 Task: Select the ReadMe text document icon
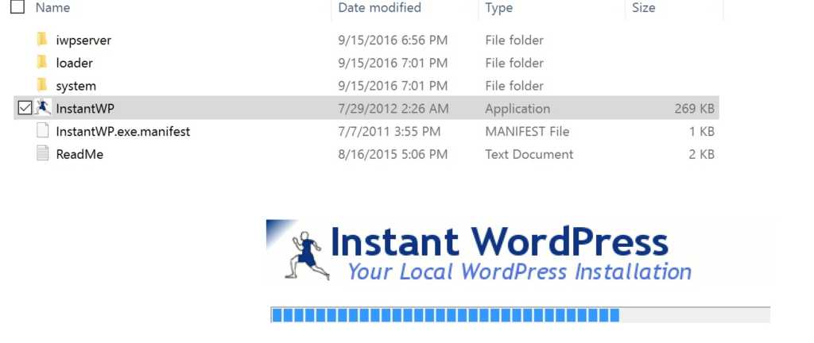pos(43,153)
